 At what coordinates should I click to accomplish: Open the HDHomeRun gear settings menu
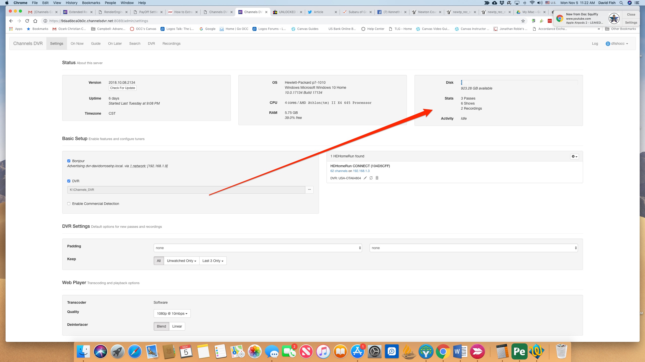point(574,156)
